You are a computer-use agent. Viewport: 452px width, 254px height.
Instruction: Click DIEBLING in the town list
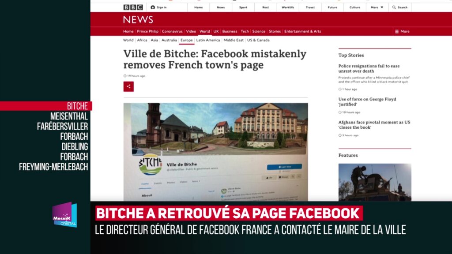click(x=75, y=146)
